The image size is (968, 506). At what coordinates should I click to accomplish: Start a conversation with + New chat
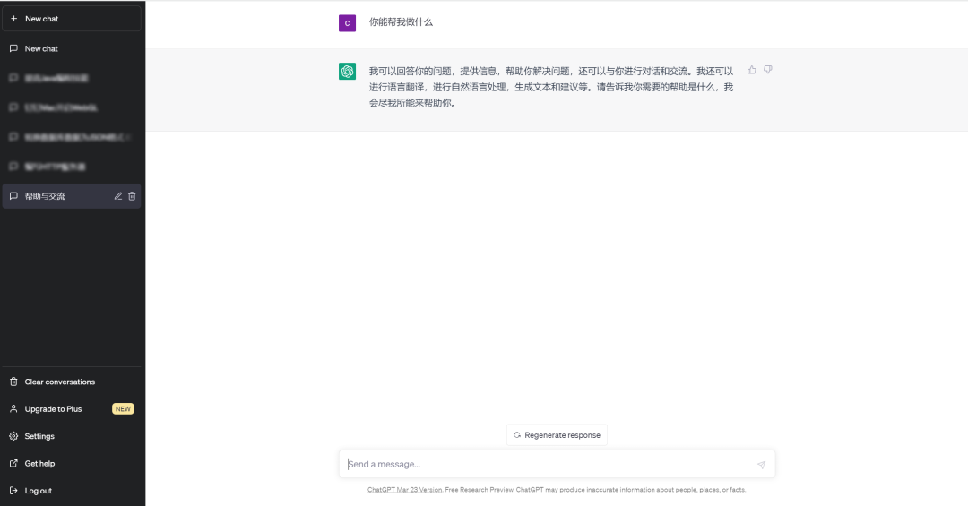pos(72,19)
